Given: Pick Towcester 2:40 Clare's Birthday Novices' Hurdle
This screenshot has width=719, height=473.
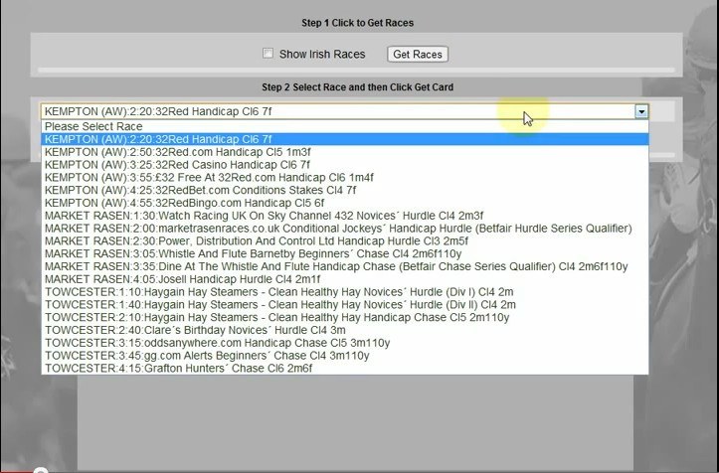Looking at the screenshot, I should tap(345, 331).
